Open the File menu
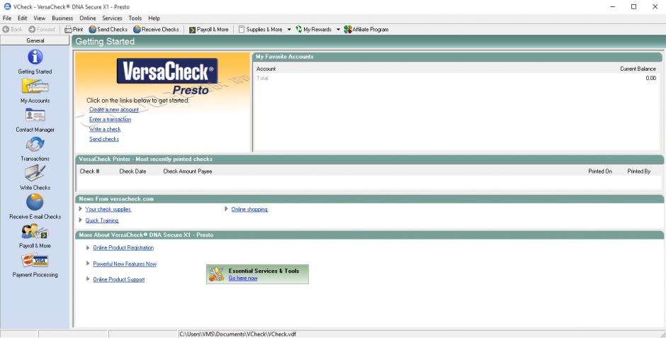 7,18
